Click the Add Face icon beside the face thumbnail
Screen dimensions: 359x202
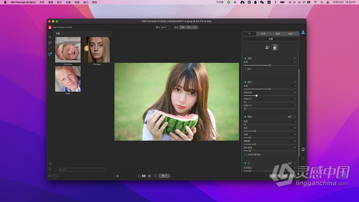click(x=267, y=48)
